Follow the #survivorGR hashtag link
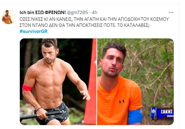Viewport: 185px width, 129px height. coord(34,31)
